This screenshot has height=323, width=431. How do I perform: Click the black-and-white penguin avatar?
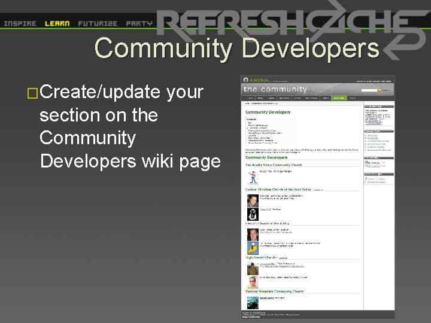point(253,214)
